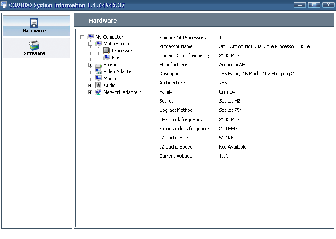Click the Socket M2 value

click(230, 101)
